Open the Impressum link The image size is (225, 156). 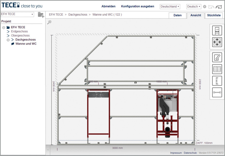pyautogui.click(x=176, y=152)
